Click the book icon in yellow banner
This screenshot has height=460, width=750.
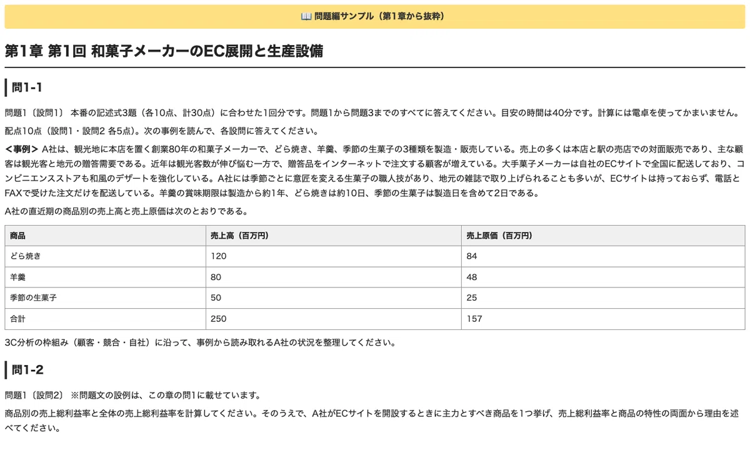coord(306,17)
